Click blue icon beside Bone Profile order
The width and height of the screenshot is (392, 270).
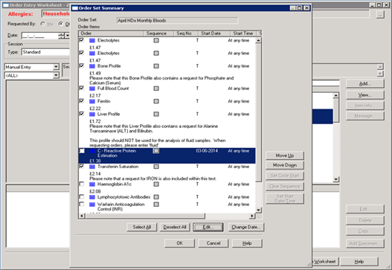click(x=92, y=66)
